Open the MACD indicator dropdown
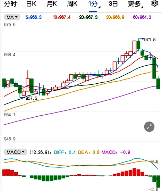This screenshot has width=162, height=191. tap(15, 152)
